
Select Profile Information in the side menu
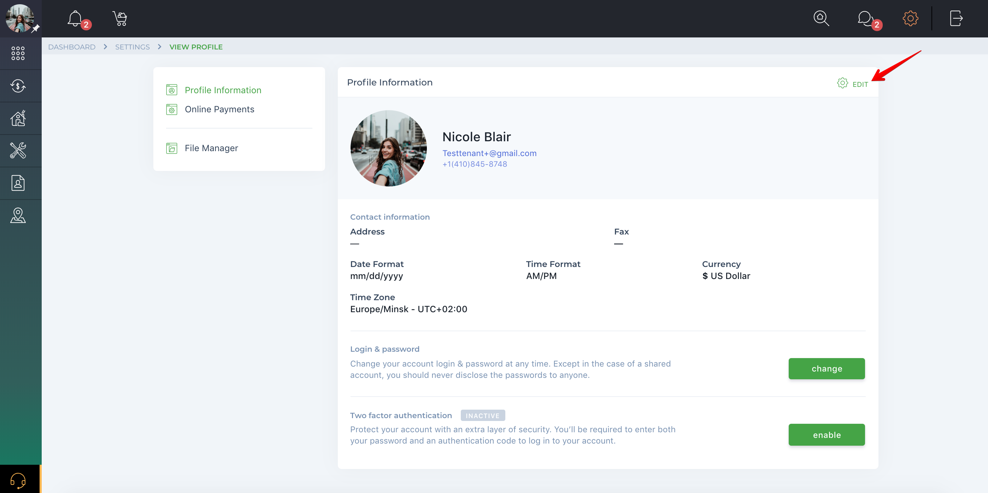point(223,90)
